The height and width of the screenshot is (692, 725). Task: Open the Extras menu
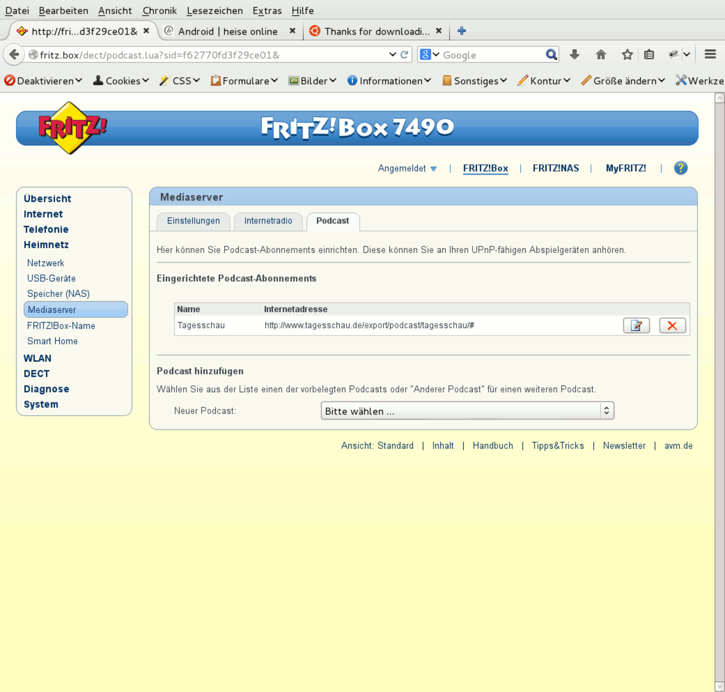pyautogui.click(x=267, y=11)
